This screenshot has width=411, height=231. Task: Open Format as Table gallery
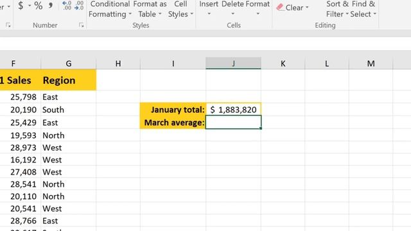150,9
